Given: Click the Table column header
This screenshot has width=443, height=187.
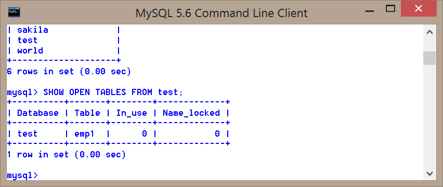Looking at the screenshot, I should click(87, 113).
